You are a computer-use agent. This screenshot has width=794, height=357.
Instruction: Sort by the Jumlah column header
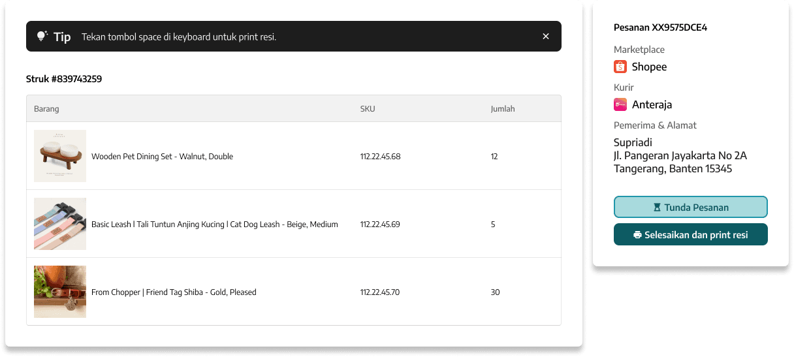point(503,109)
